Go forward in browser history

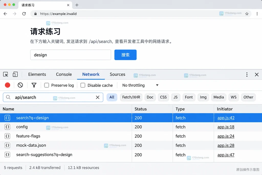[x=15, y=14]
